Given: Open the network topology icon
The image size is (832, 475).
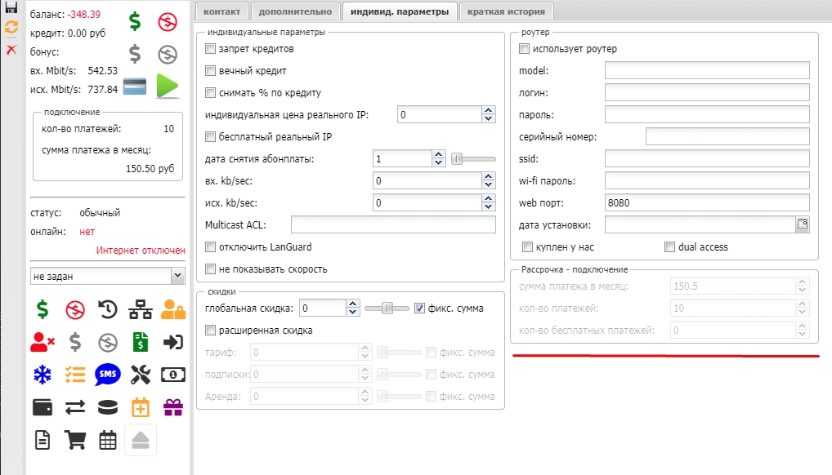Looking at the screenshot, I should click(141, 309).
